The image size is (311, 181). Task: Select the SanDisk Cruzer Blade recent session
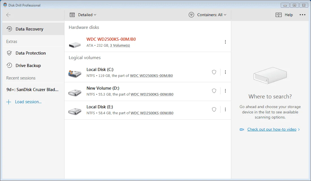pyautogui.click(x=33, y=89)
